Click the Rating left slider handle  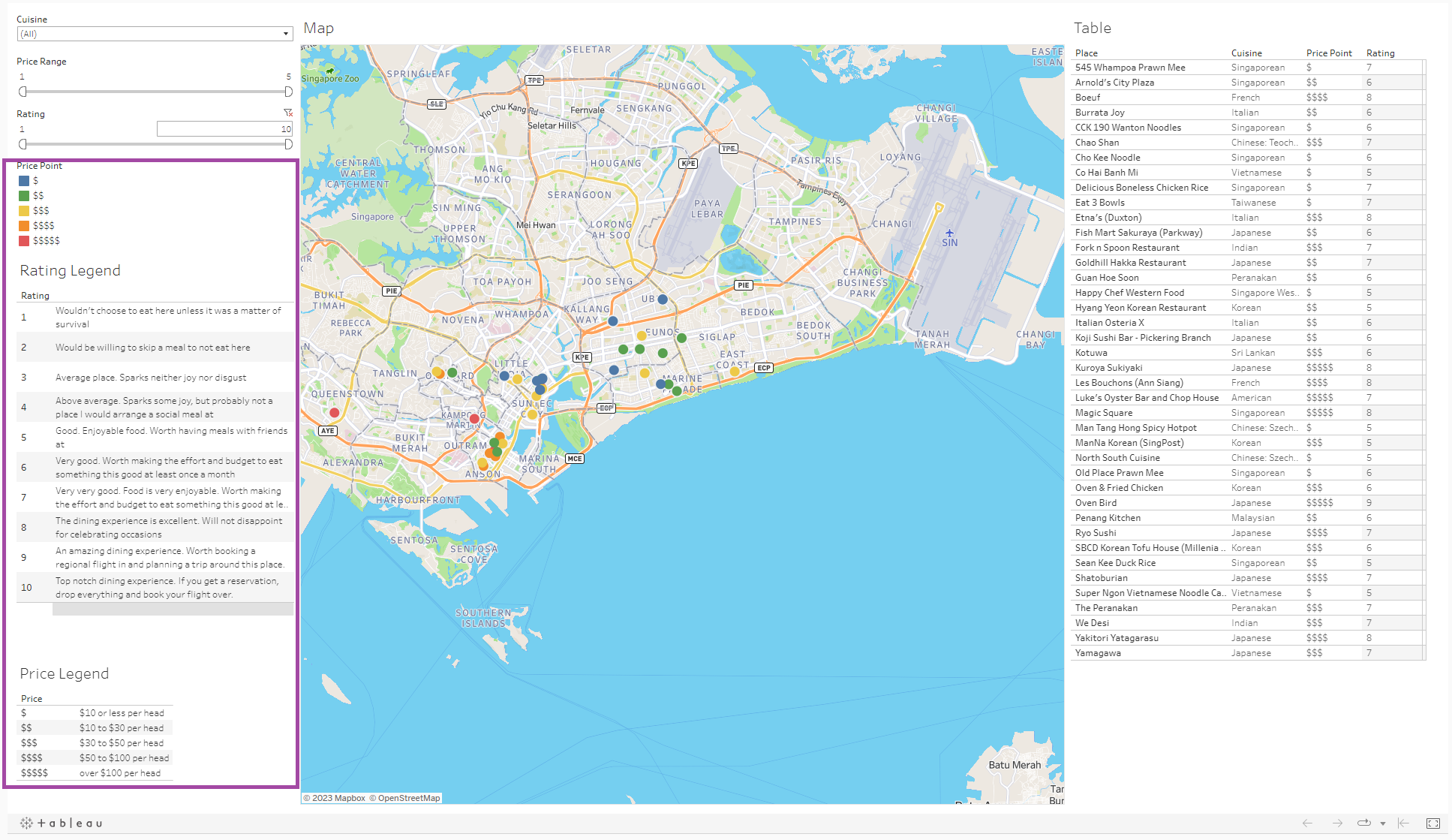(x=23, y=144)
